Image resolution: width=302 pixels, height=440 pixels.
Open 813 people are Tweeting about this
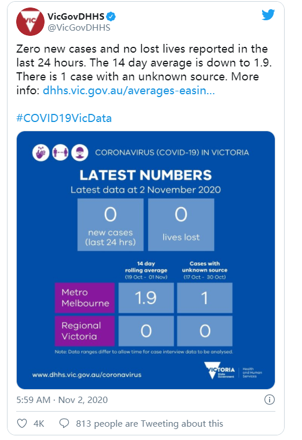click(x=149, y=423)
